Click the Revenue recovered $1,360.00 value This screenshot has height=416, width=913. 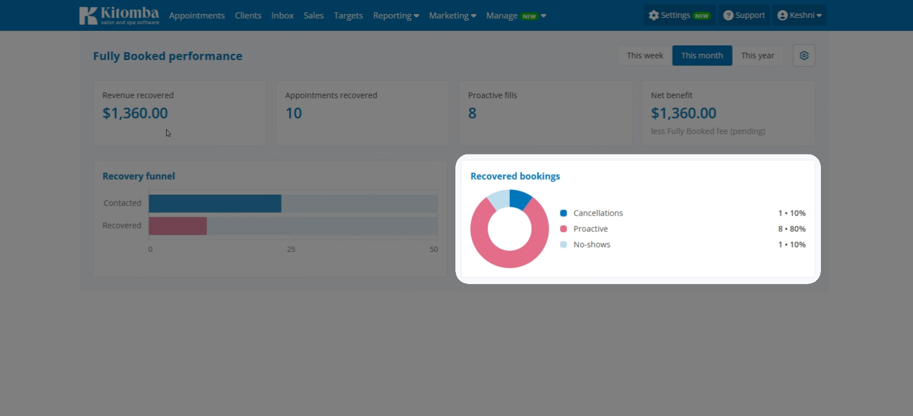(x=135, y=113)
